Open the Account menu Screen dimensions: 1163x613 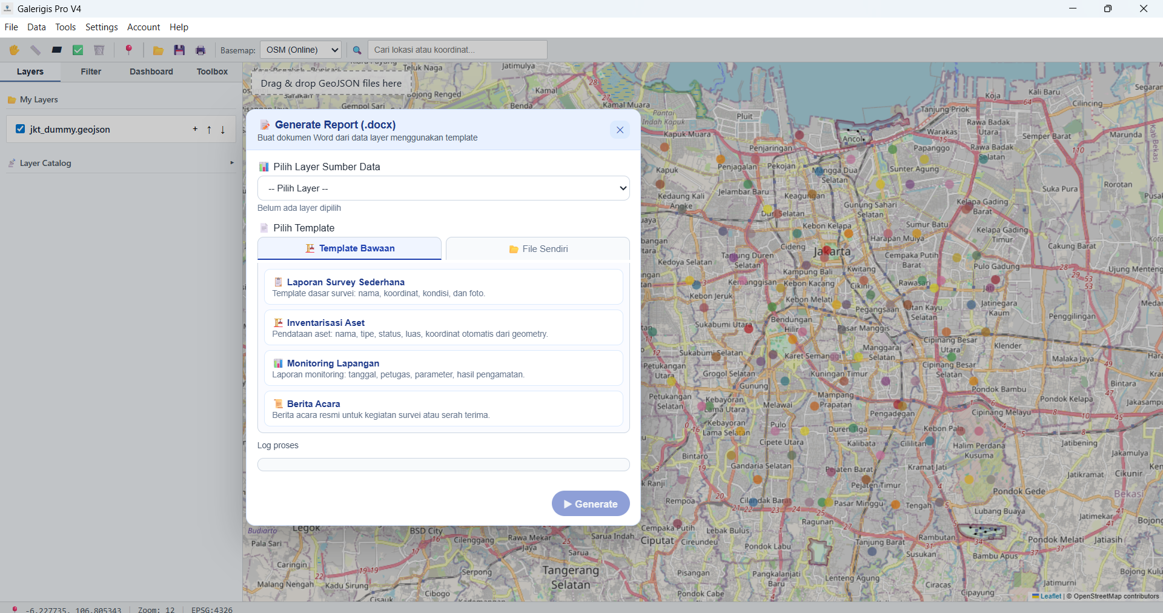[x=144, y=27]
